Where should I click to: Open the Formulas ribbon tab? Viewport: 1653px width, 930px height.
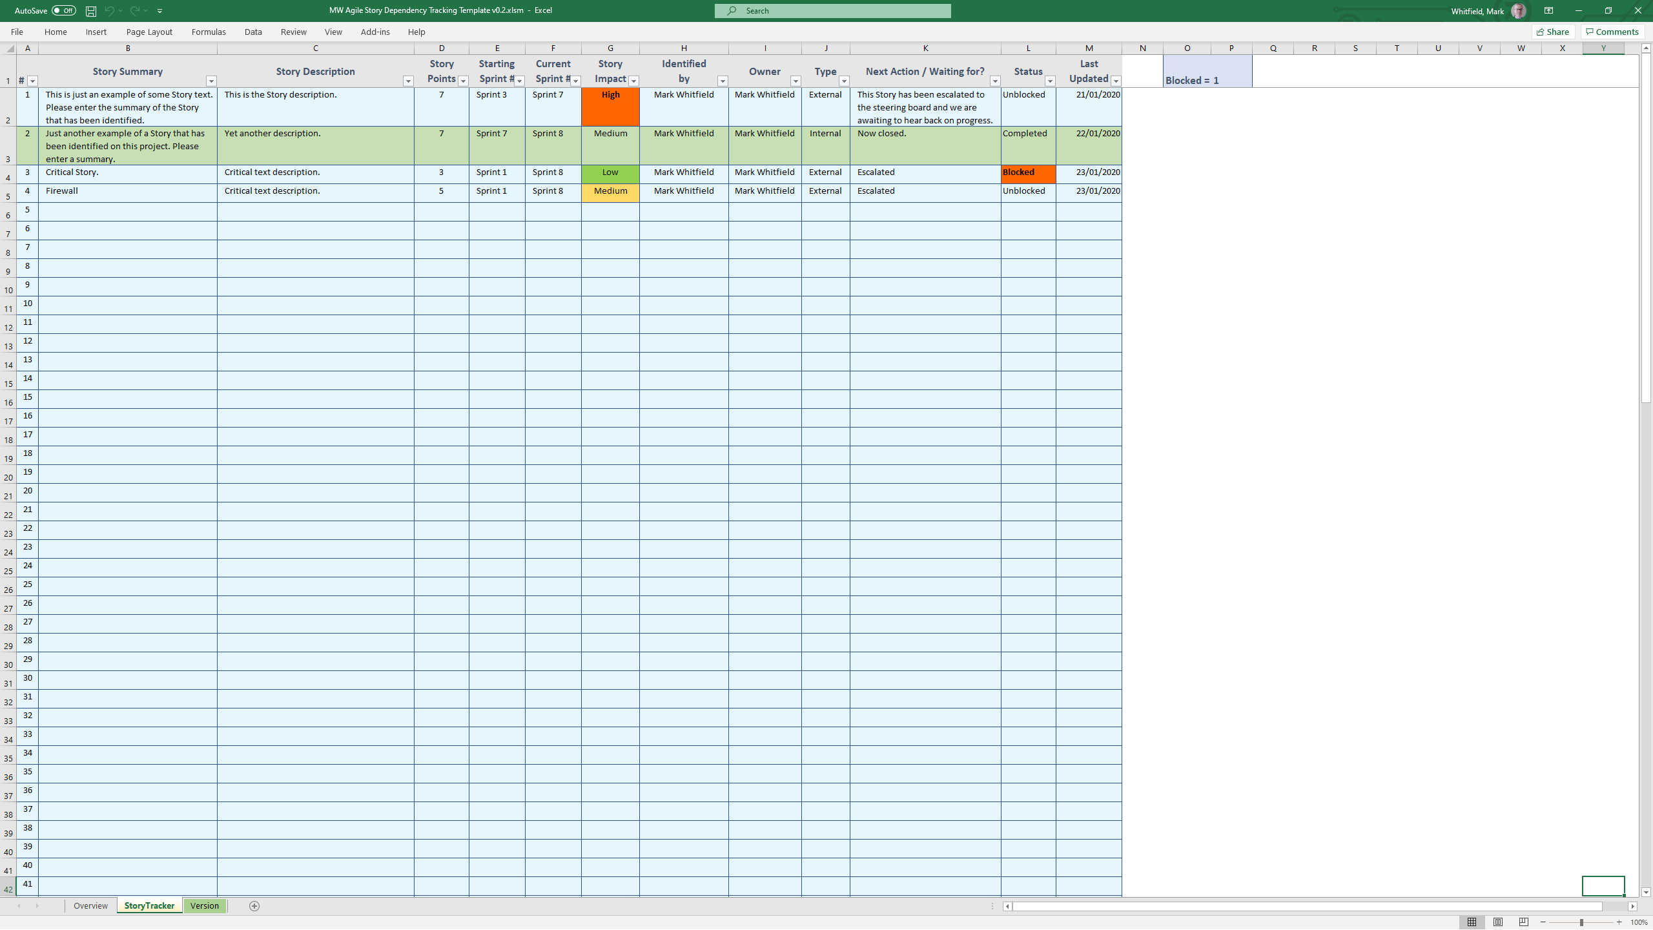(x=209, y=32)
